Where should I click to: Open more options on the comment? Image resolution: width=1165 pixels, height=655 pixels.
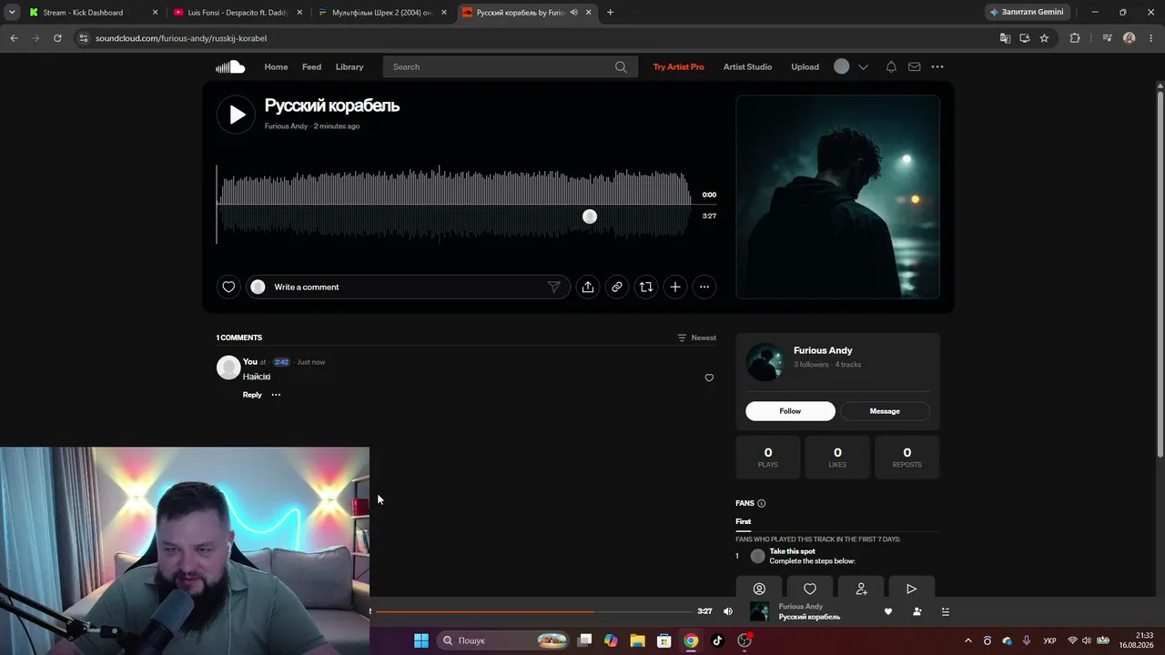[x=276, y=395]
